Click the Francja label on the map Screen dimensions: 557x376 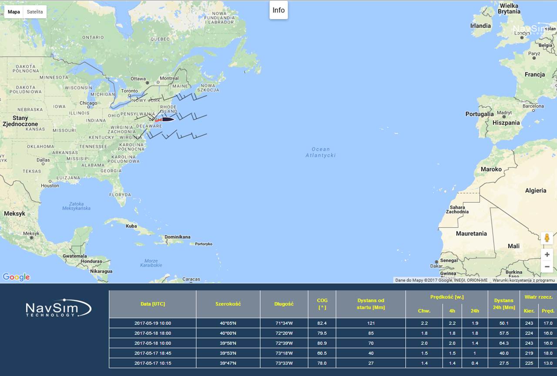tap(534, 75)
